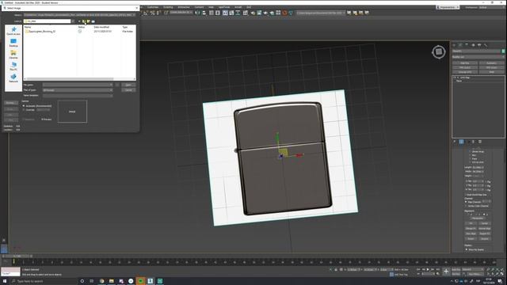This screenshot has width=507, height=285.
Task: Open Quick access in dialog places bar
Action: [13, 31]
